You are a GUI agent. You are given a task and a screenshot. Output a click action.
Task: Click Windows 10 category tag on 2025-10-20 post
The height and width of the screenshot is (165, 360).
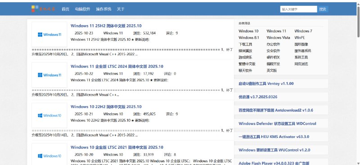coord(113,155)
